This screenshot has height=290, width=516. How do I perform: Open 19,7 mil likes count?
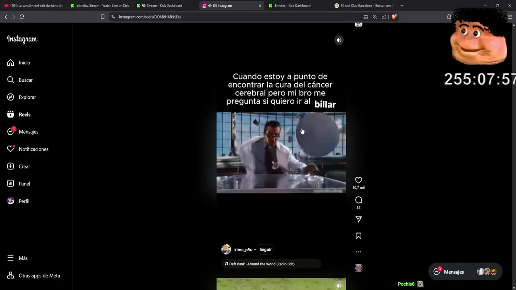[x=358, y=188]
